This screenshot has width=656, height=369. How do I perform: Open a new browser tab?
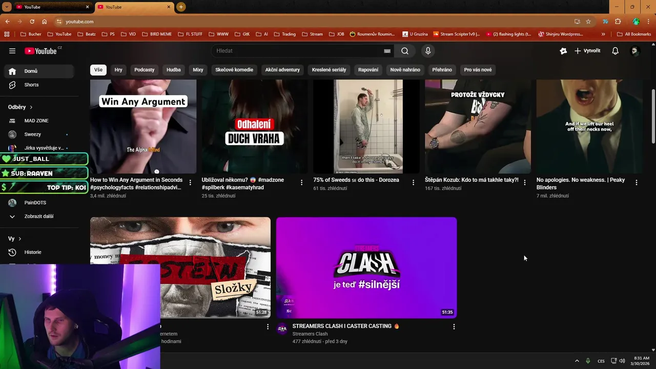[181, 7]
